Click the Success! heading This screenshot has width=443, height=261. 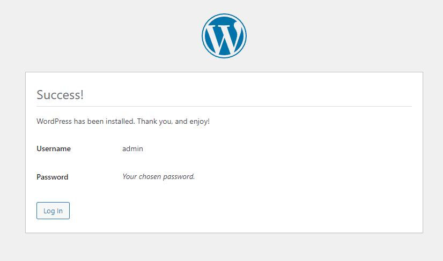pos(60,95)
